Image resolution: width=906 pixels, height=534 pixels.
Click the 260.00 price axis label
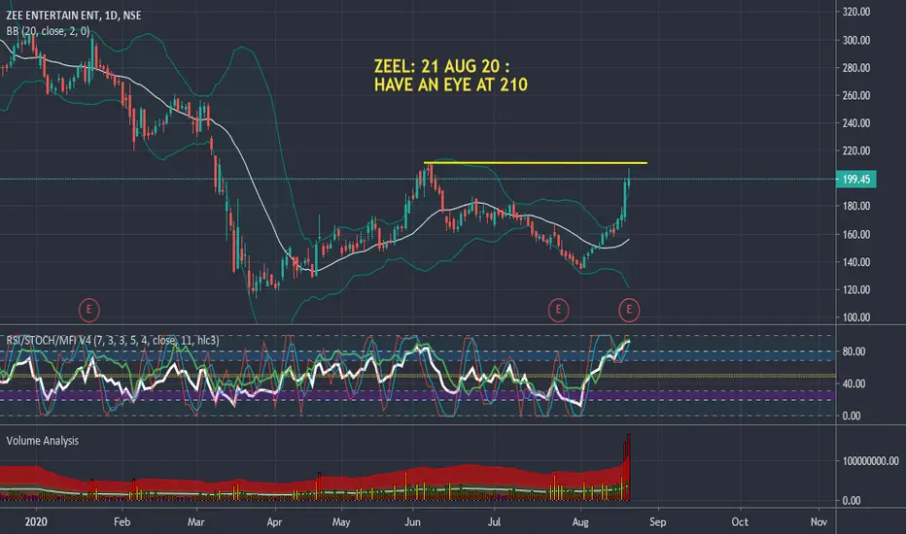click(856, 96)
